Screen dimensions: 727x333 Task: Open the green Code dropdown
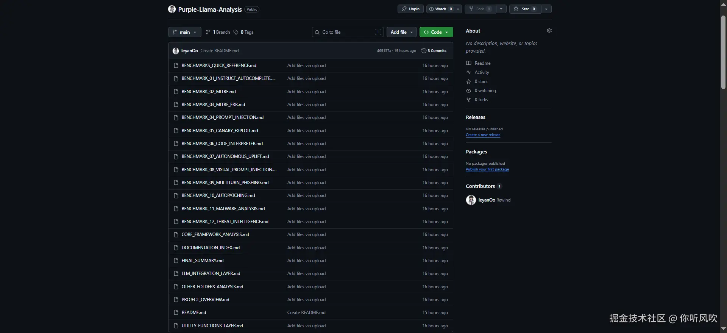(436, 32)
